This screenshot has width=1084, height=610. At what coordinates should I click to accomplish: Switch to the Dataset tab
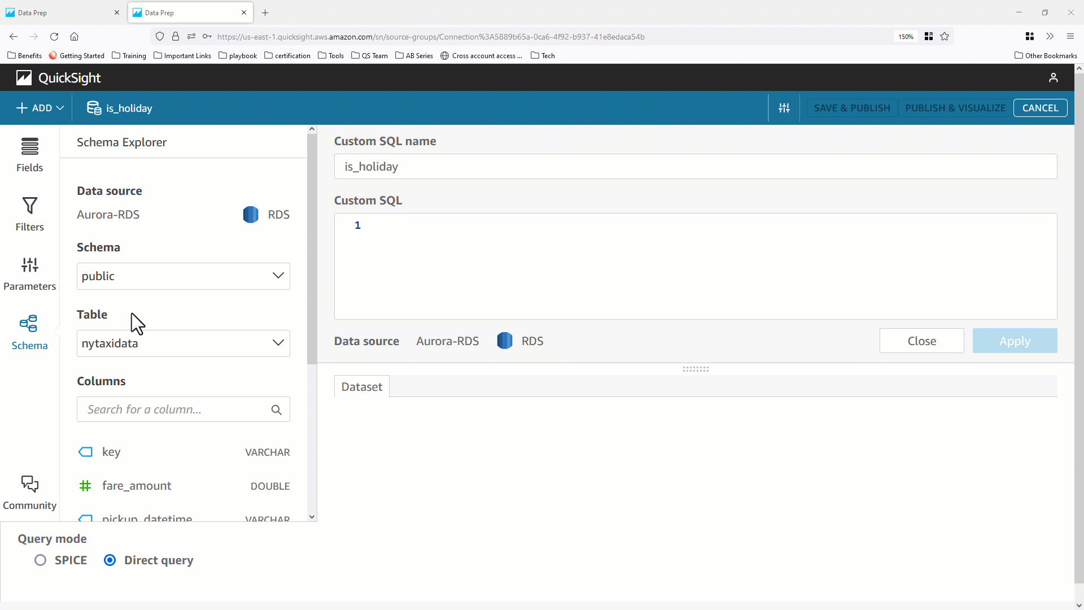tap(361, 386)
